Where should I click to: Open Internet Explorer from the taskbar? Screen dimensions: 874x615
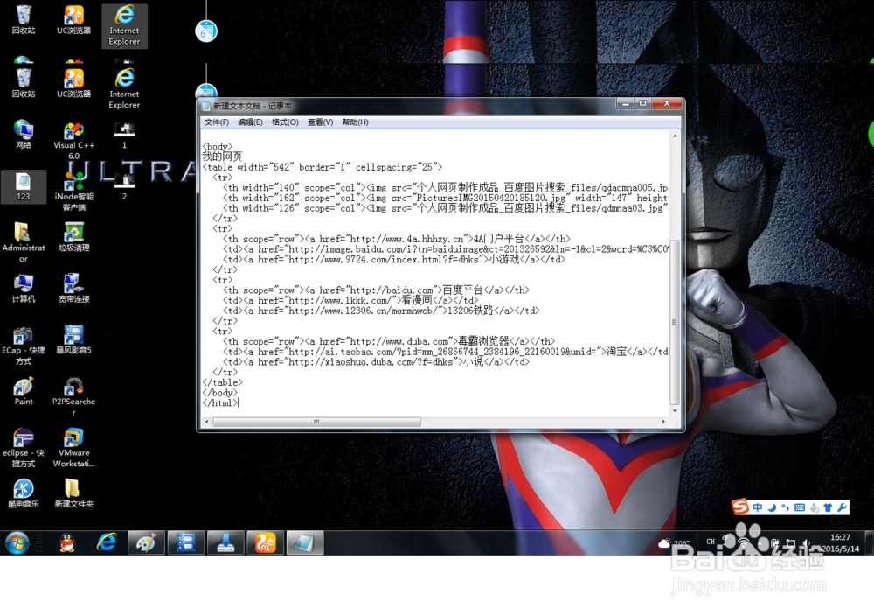pyautogui.click(x=107, y=542)
